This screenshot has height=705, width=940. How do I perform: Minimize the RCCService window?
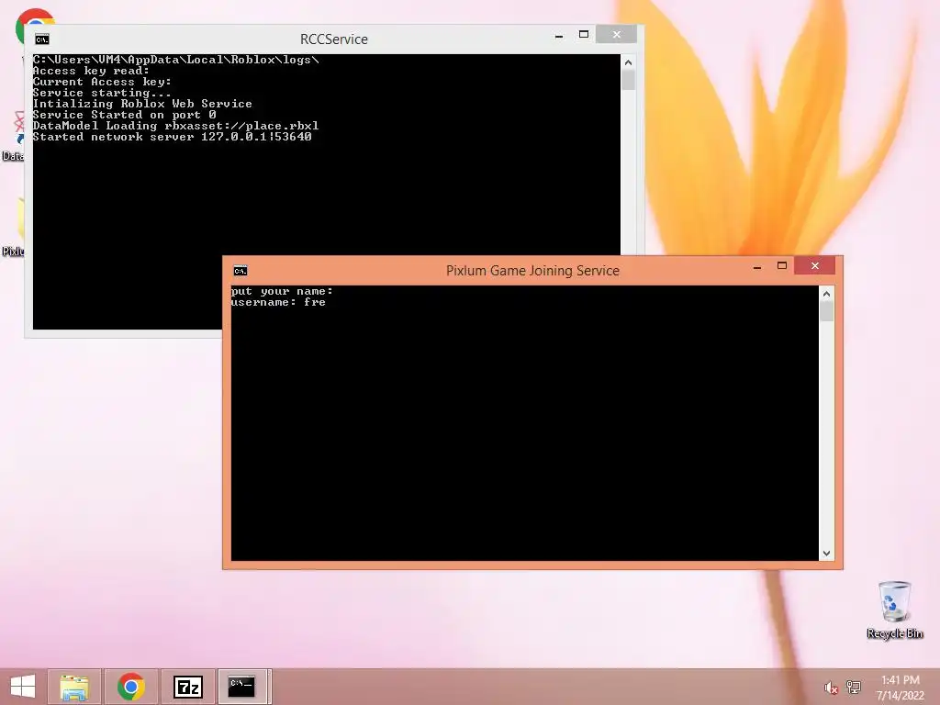pyautogui.click(x=559, y=36)
